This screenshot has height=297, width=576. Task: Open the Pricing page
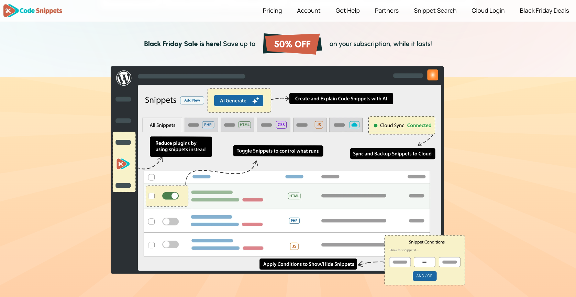click(x=272, y=11)
